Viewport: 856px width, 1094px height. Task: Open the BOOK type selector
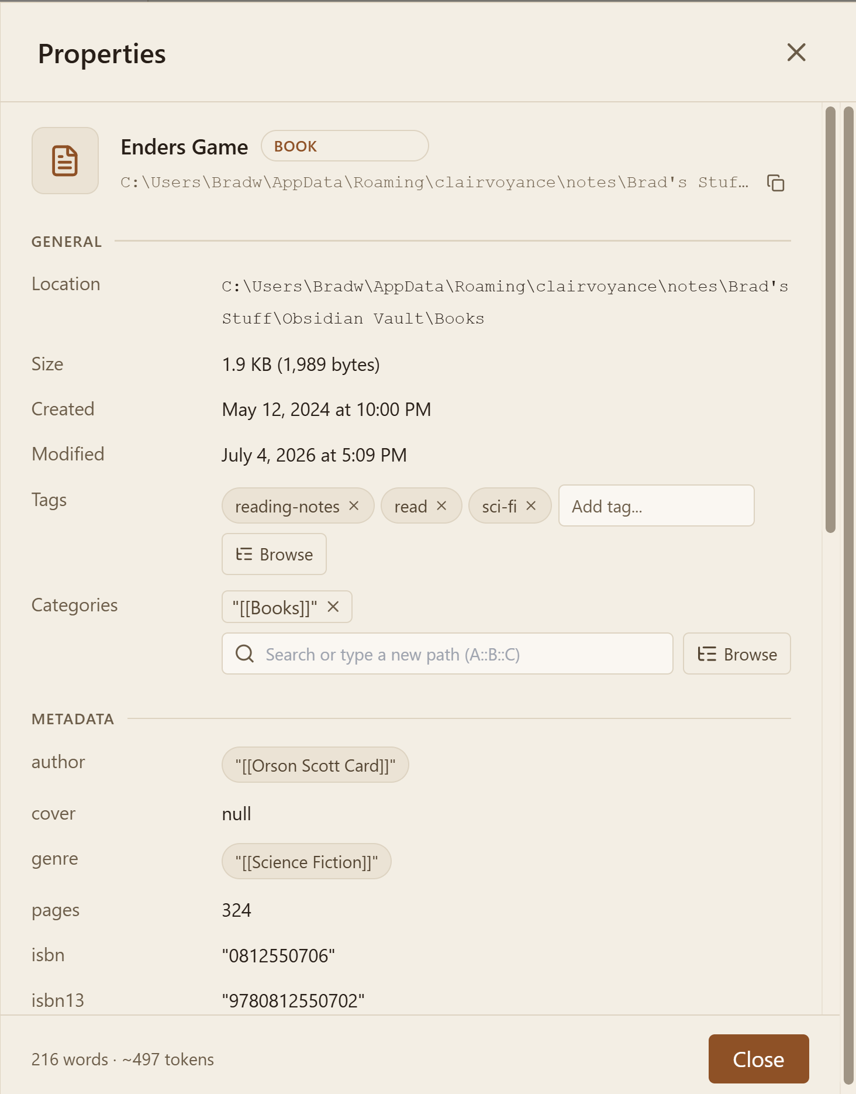345,146
